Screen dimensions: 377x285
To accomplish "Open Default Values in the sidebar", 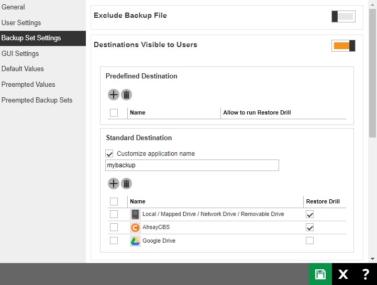I will coord(23,69).
